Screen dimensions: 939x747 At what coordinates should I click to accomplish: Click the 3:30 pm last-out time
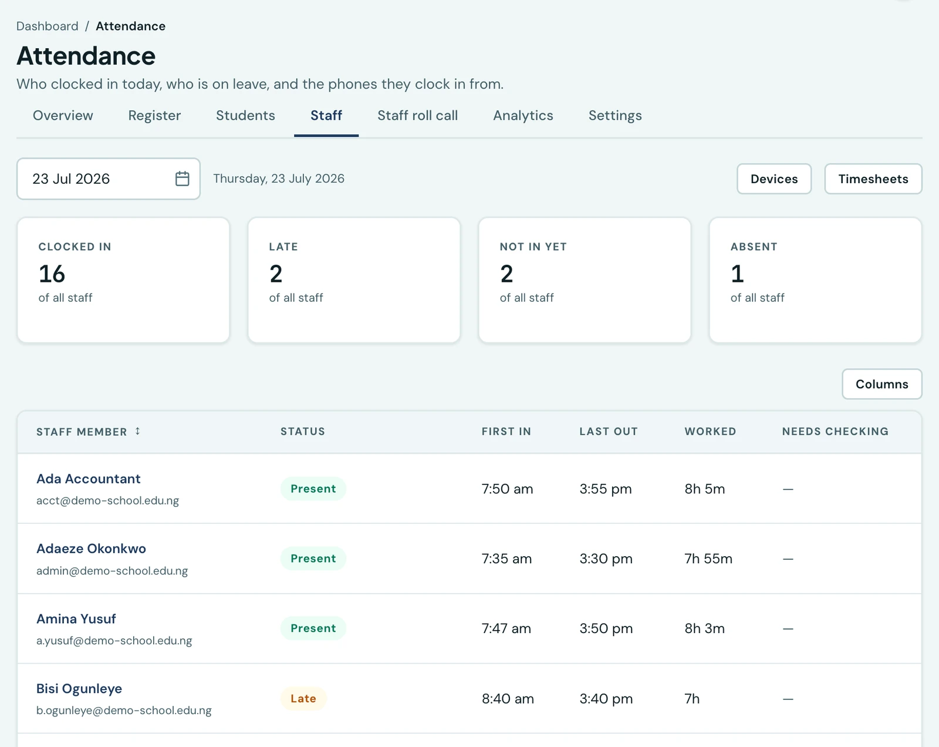(x=606, y=558)
